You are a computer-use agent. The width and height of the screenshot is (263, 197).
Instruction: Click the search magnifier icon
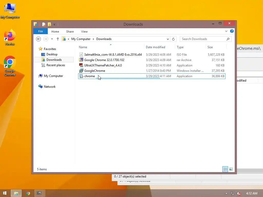[228, 39]
